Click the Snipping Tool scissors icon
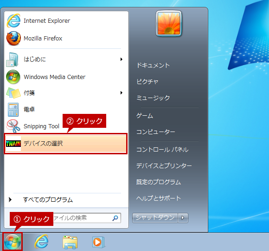 [x=13, y=126]
